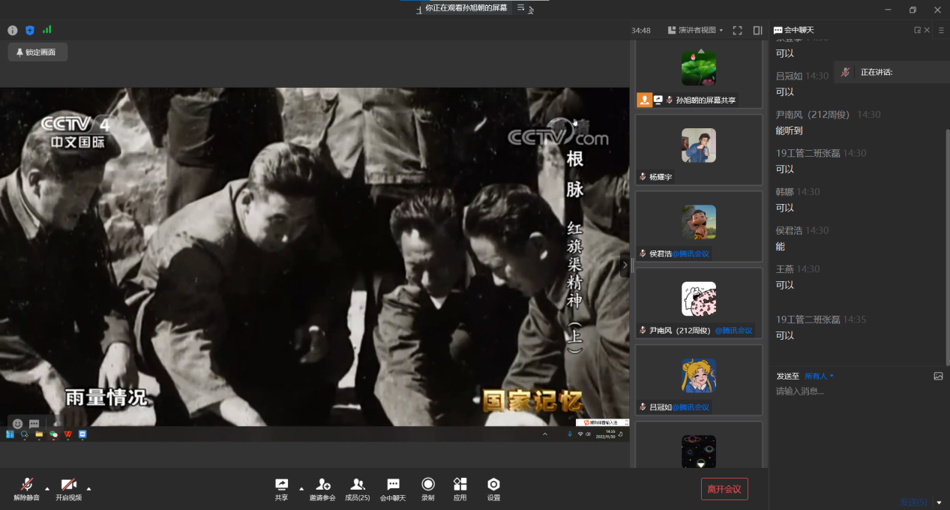
Task: Click the image icon in chat
Action: click(938, 376)
